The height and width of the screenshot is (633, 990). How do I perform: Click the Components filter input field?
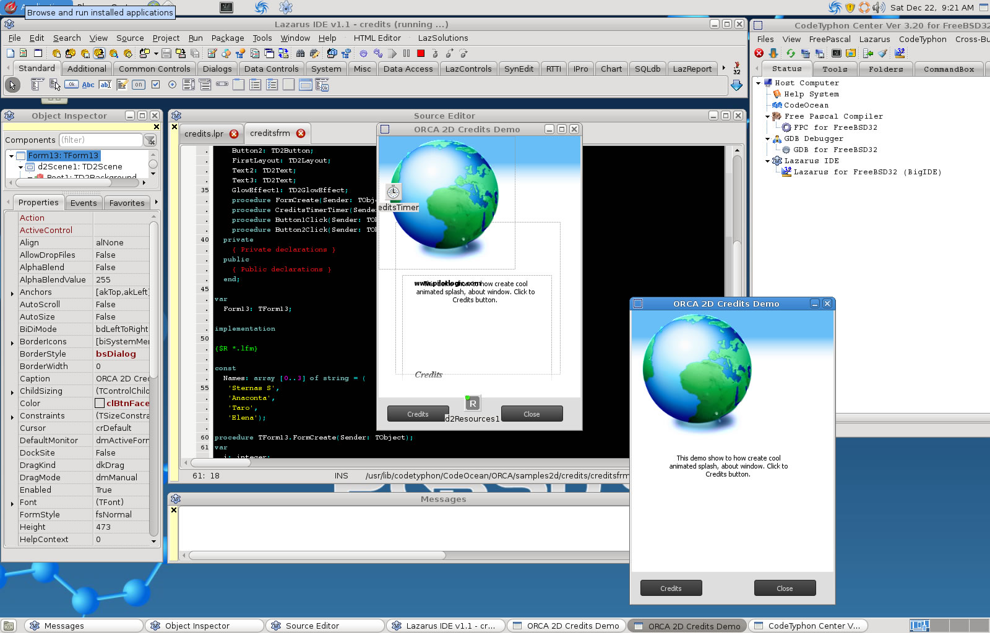pos(101,140)
